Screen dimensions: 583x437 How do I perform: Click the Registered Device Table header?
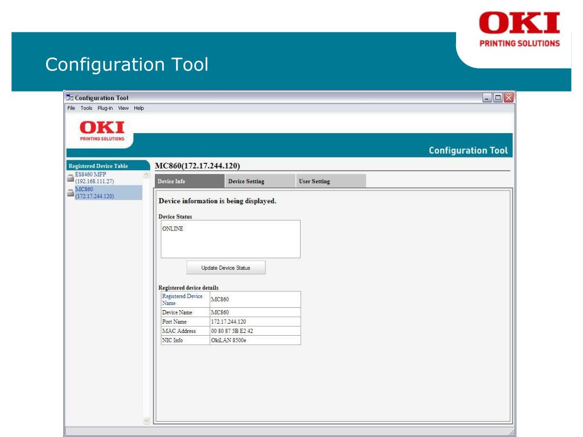(108, 166)
